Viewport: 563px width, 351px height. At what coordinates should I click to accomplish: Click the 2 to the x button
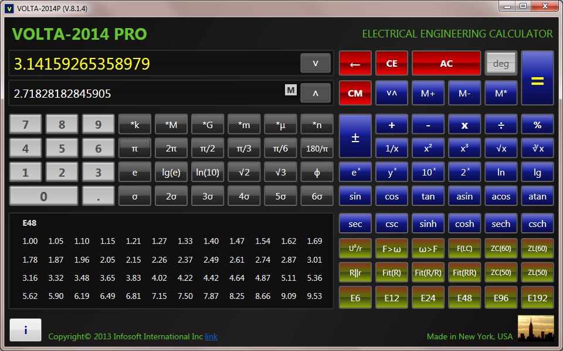coord(464,172)
